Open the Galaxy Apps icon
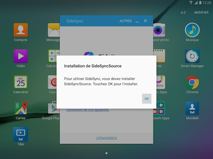This screenshot has height=159, width=213. pos(161,82)
